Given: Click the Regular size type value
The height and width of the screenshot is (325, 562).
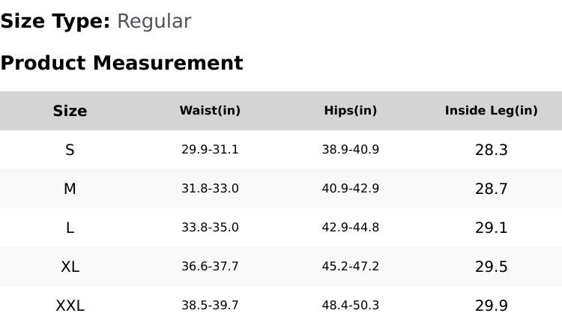Looking at the screenshot, I should click(154, 22).
